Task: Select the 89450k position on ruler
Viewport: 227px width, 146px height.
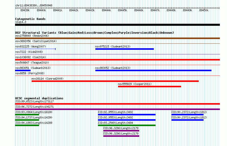Action: point(204,10)
